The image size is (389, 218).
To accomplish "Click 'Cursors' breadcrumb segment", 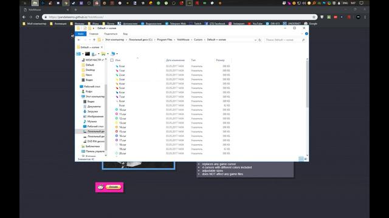I will [198, 39].
